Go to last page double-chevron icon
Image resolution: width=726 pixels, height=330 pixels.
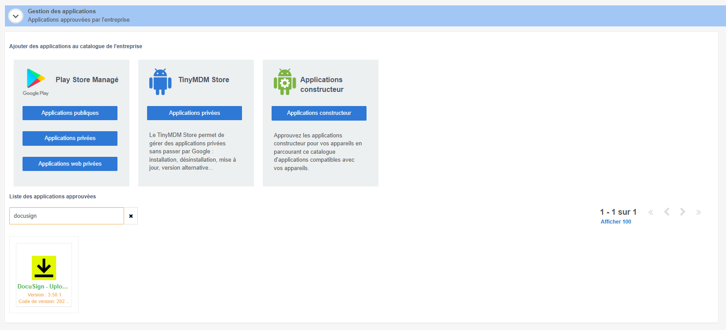[699, 212]
